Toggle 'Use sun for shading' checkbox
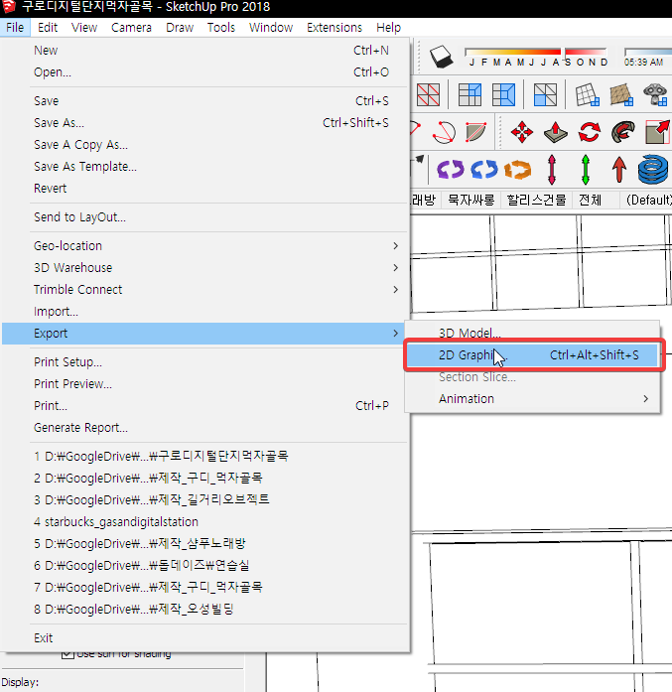The width and height of the screenshot is (672, 692). tap(67, 654)
